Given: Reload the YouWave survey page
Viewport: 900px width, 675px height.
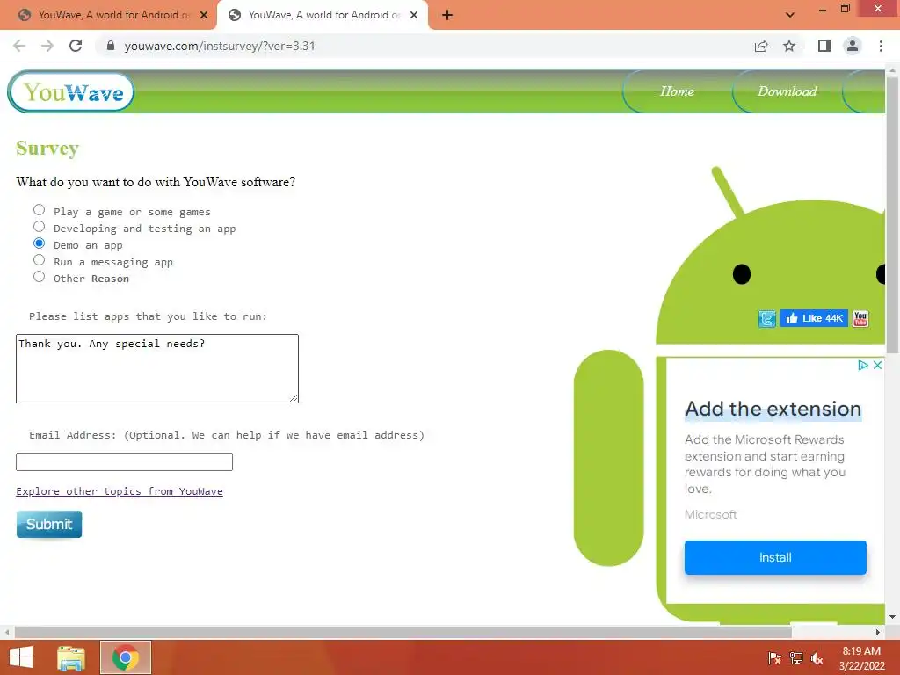Looking at the screenshot, I should pyautogui.click(x=76, y=46).
